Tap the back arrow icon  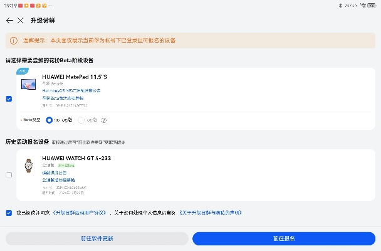point(9,20)
